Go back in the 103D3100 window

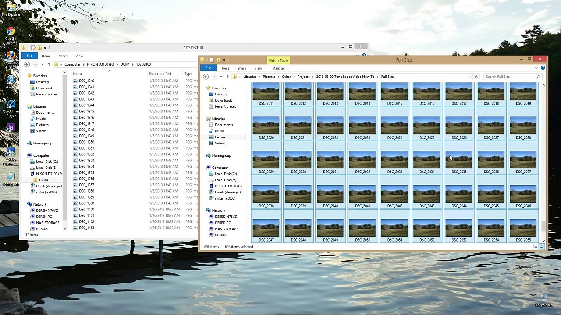pyautogui.click(x=27, y=64)
